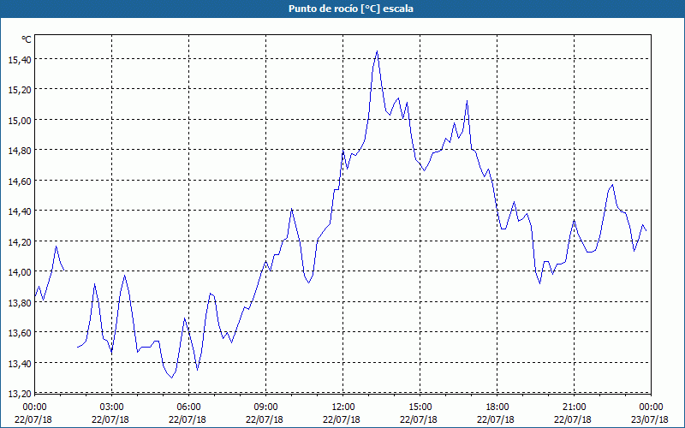Click the 13,20 y-axis label
This screenshot has width=685, height=428.
click(x=20, y=394)
